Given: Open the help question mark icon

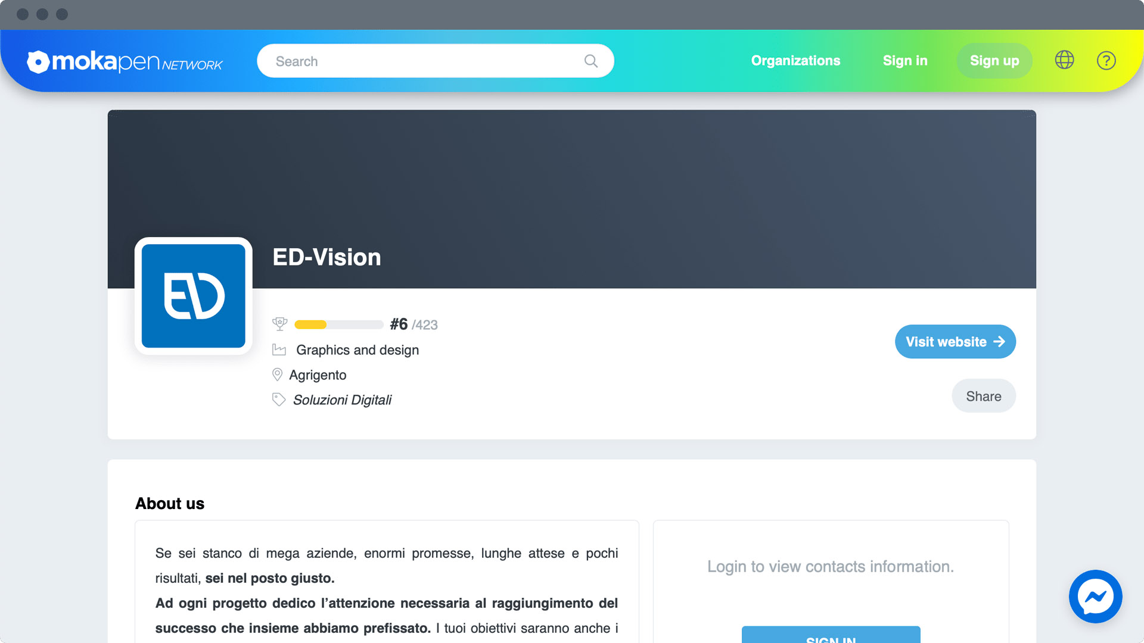Looking at the screenshot, I should (x=1106, y=60).
